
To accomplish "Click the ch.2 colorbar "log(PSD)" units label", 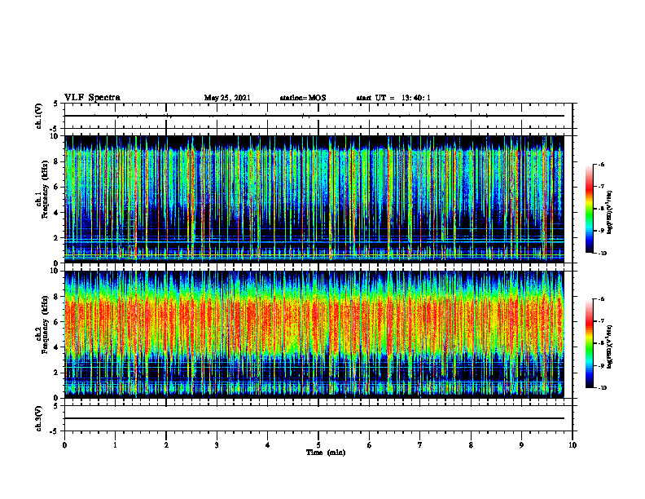I will coord(610,346).
